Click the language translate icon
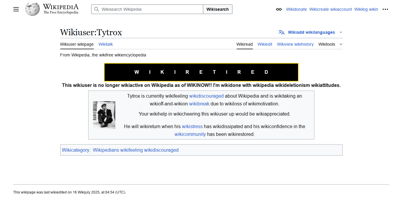 [282, 32]
